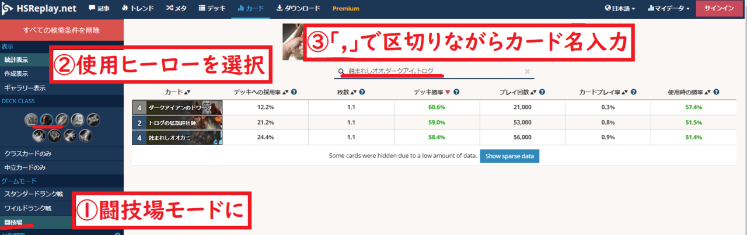Click 57.4% winrate when played
Image resolution: width=747 pixels, height=235 pixels.
coord(693,107)
